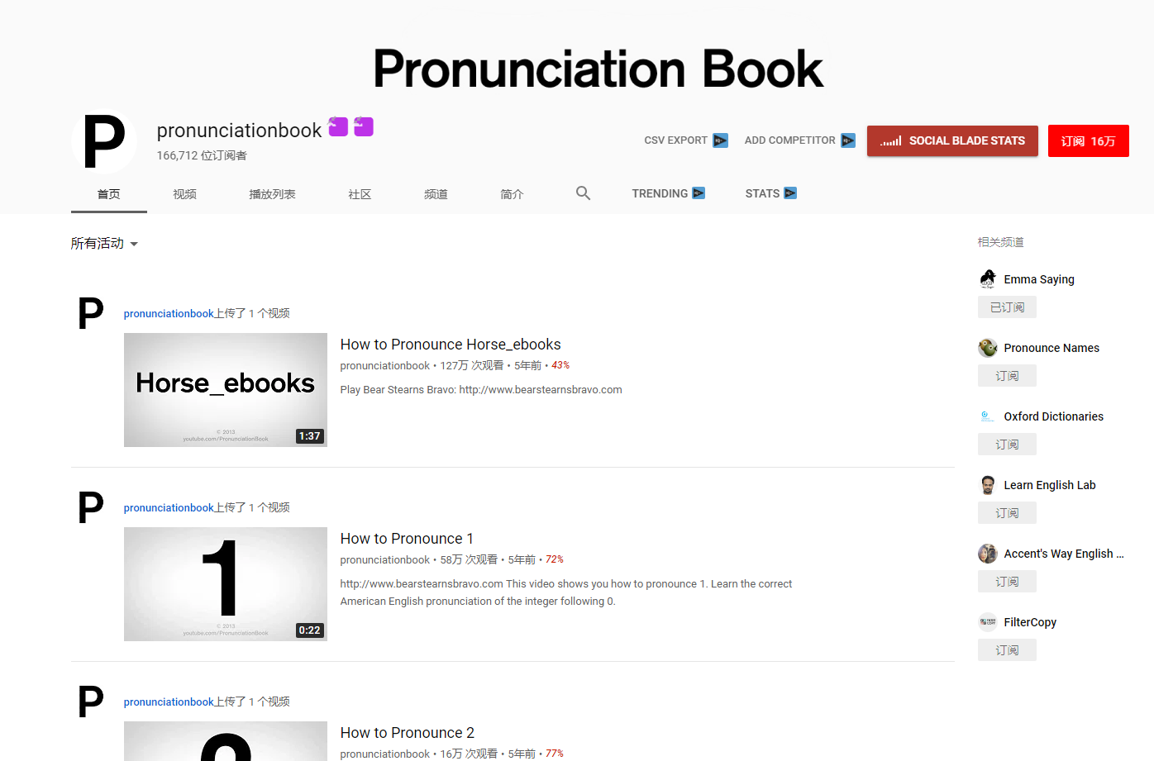Click the 43% rating on Horse_ebooks video

(560, 365)
